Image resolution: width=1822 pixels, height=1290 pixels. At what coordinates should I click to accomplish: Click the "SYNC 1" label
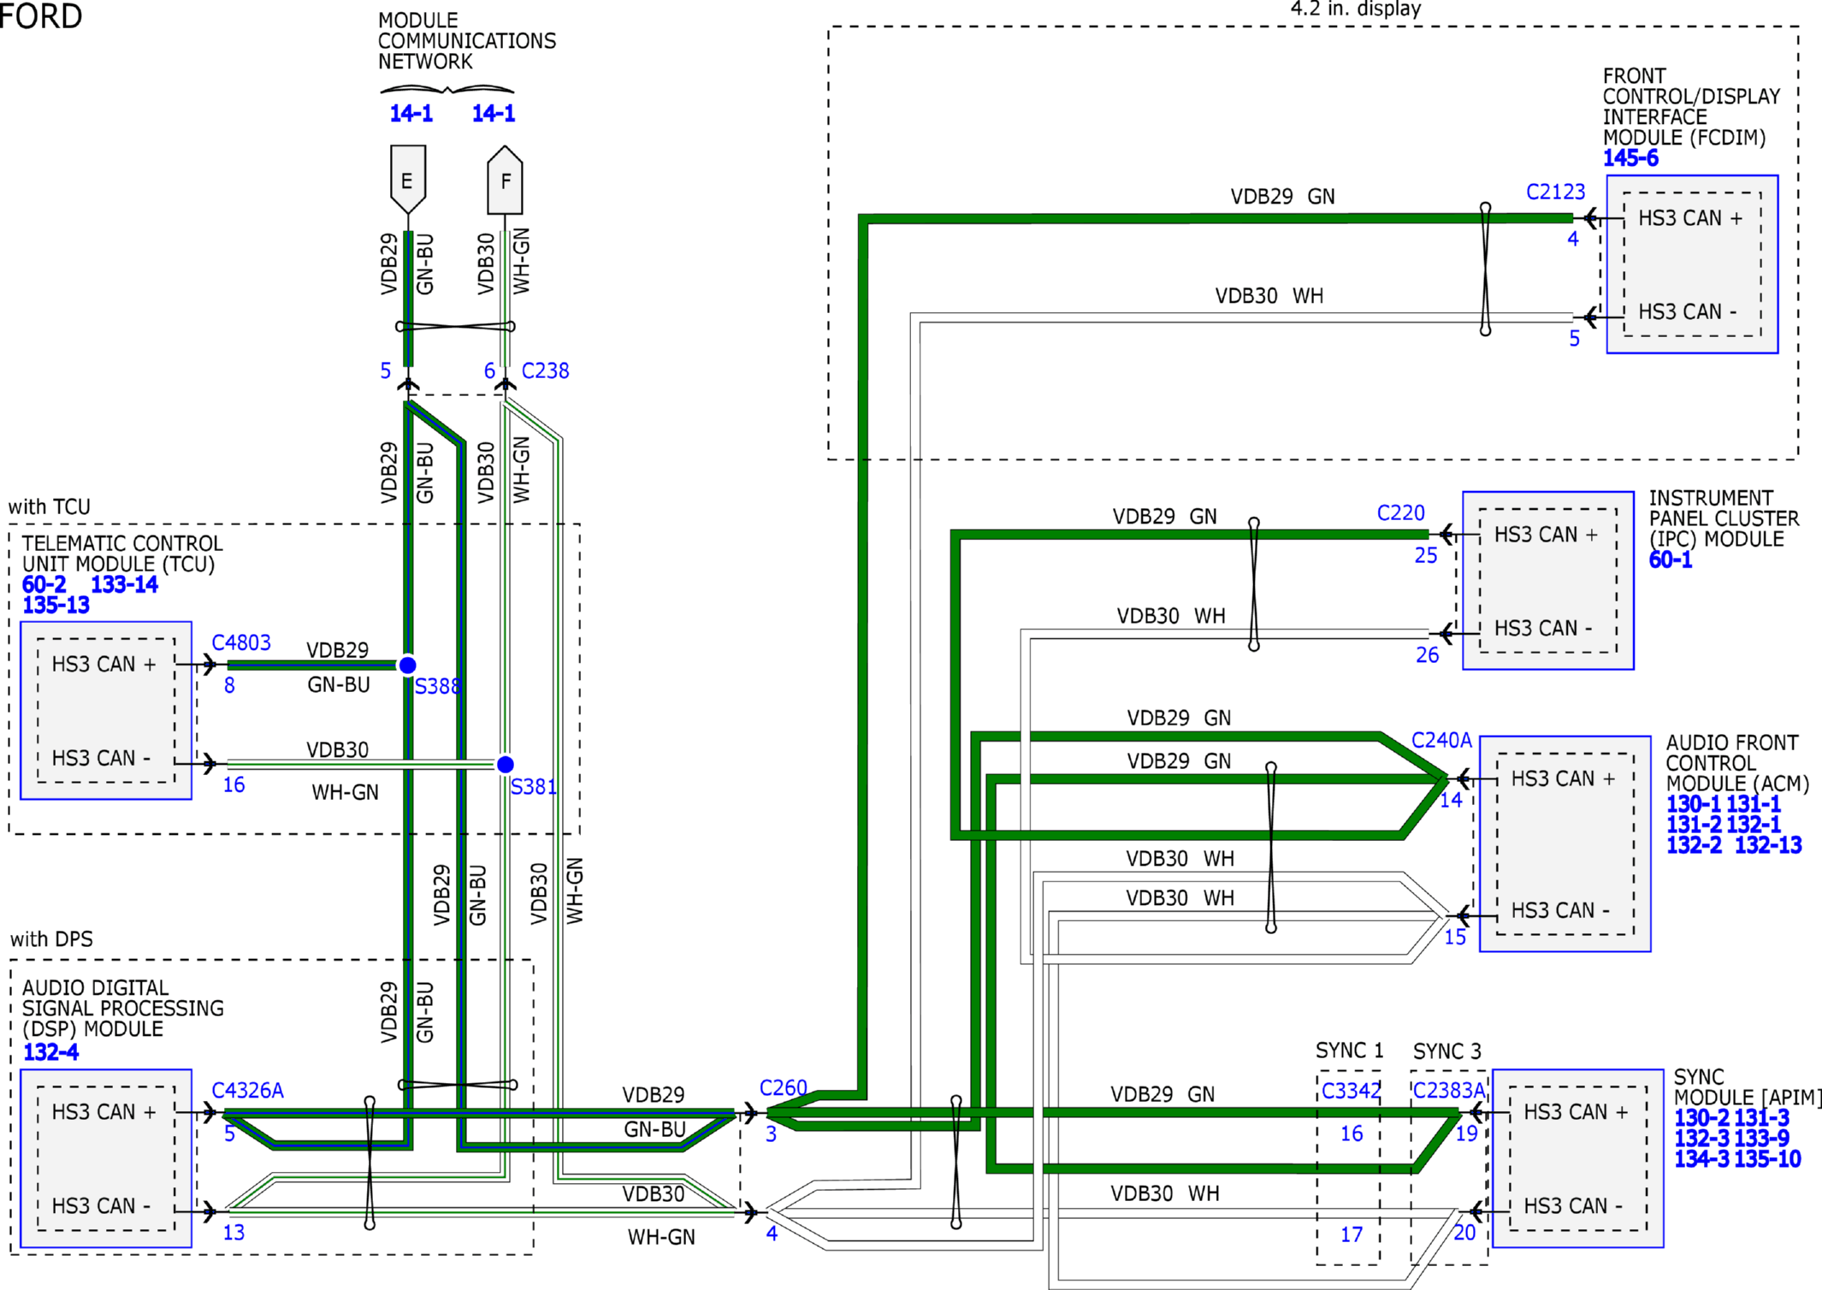pyautogui.click(x=1349, y=1050)
